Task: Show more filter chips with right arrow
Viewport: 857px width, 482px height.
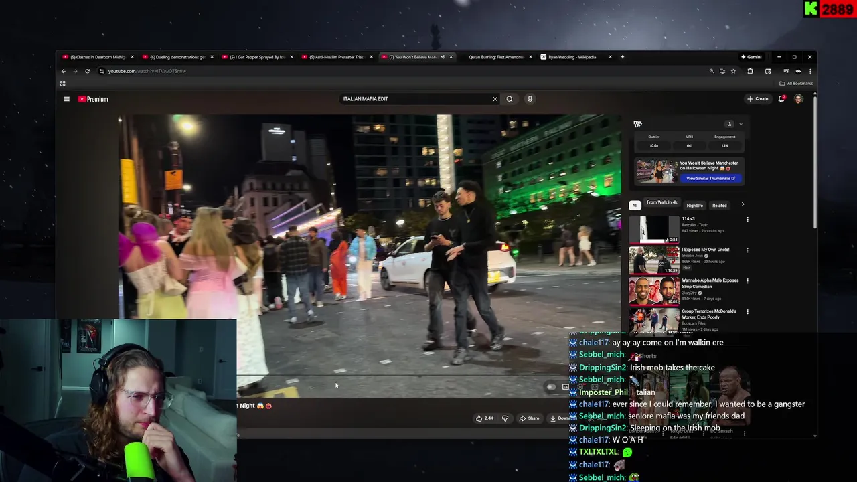Action: pyautogui.click(x=742, y=204)
